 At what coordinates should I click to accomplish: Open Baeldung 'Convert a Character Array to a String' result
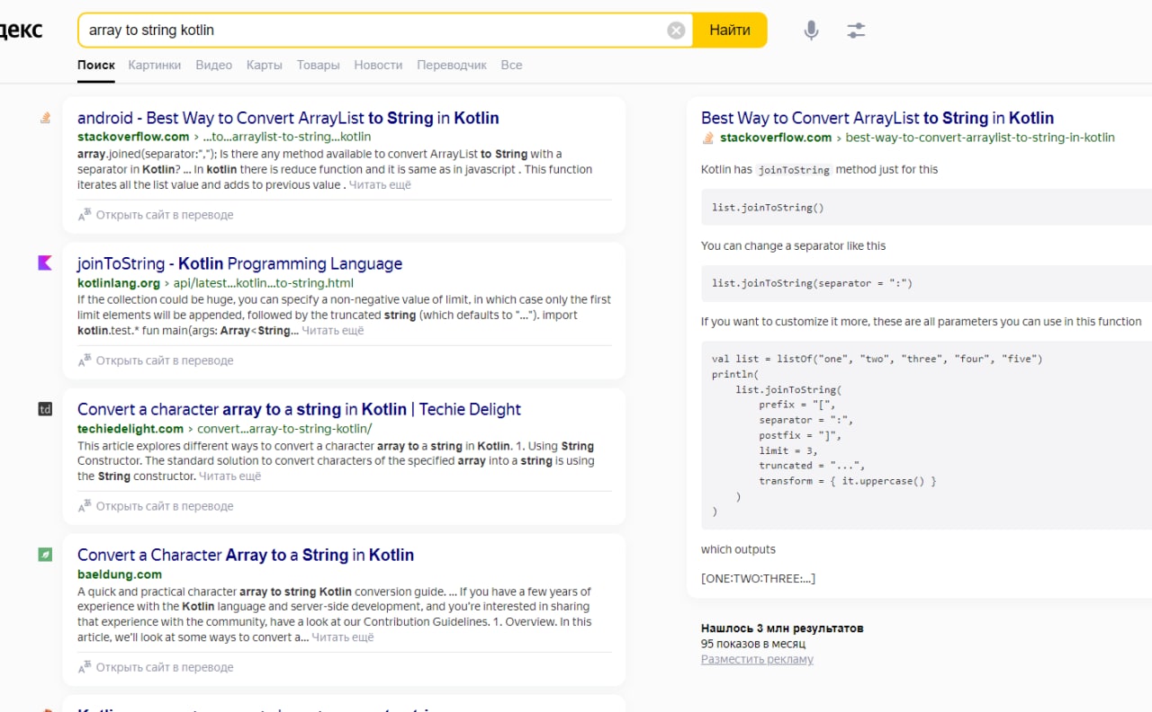click(x=246, y=555)
